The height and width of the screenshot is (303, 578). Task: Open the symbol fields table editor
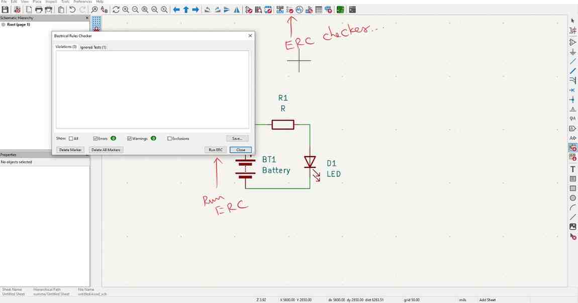[x=319, y=10]
